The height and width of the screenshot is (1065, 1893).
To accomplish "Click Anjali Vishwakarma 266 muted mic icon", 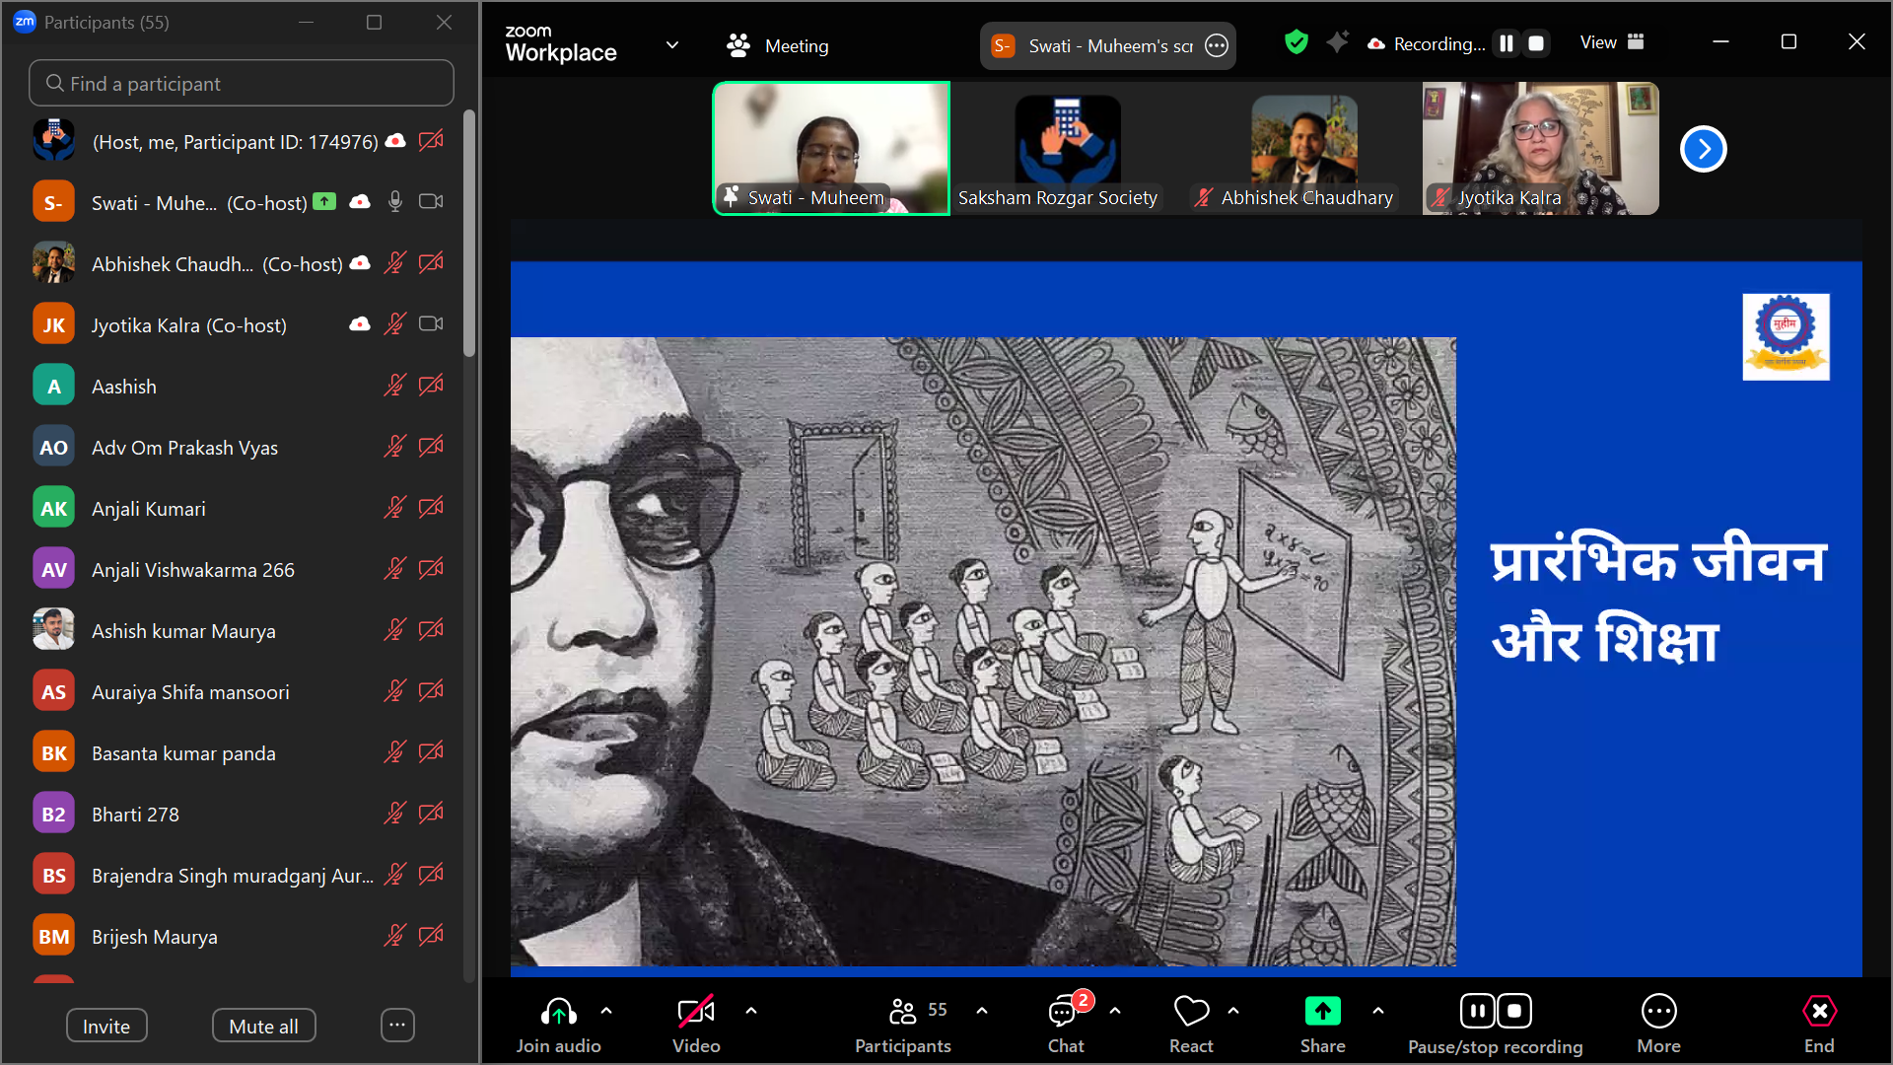I will click(x=395, y=569).
